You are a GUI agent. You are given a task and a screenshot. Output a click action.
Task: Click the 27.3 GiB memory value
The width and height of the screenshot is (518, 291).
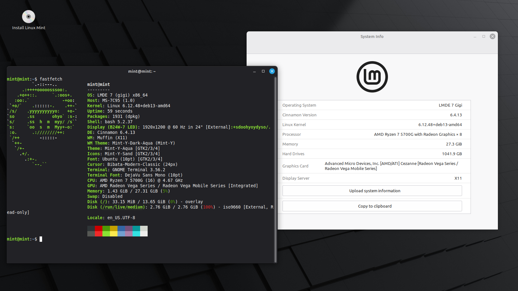click(x=454, y=144)
